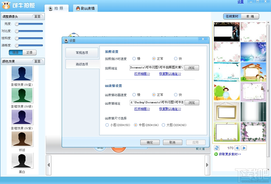
Task: Choose the golden picture frame material
Action: [x=227, y=112]
